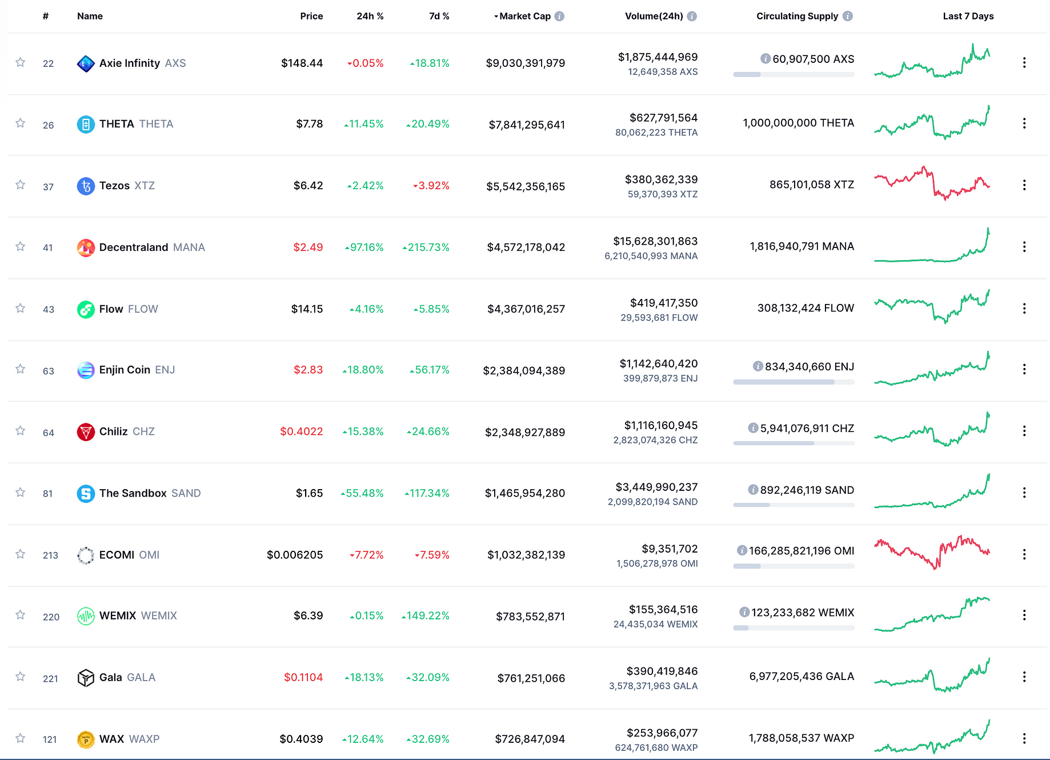
Task: Open Decentraland 7-day sparkline chart
Action: coord(932,246)
